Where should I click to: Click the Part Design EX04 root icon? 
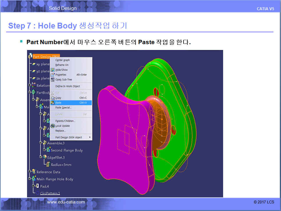pos(30,56)
